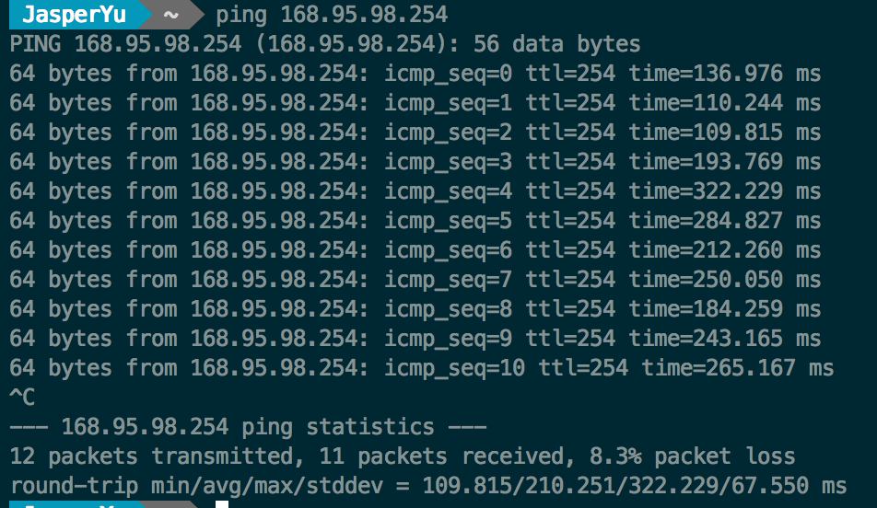Viewport: 877px width, 508px height.
Task: Click the icmp_seq=3 text
Action: (448, 162)
